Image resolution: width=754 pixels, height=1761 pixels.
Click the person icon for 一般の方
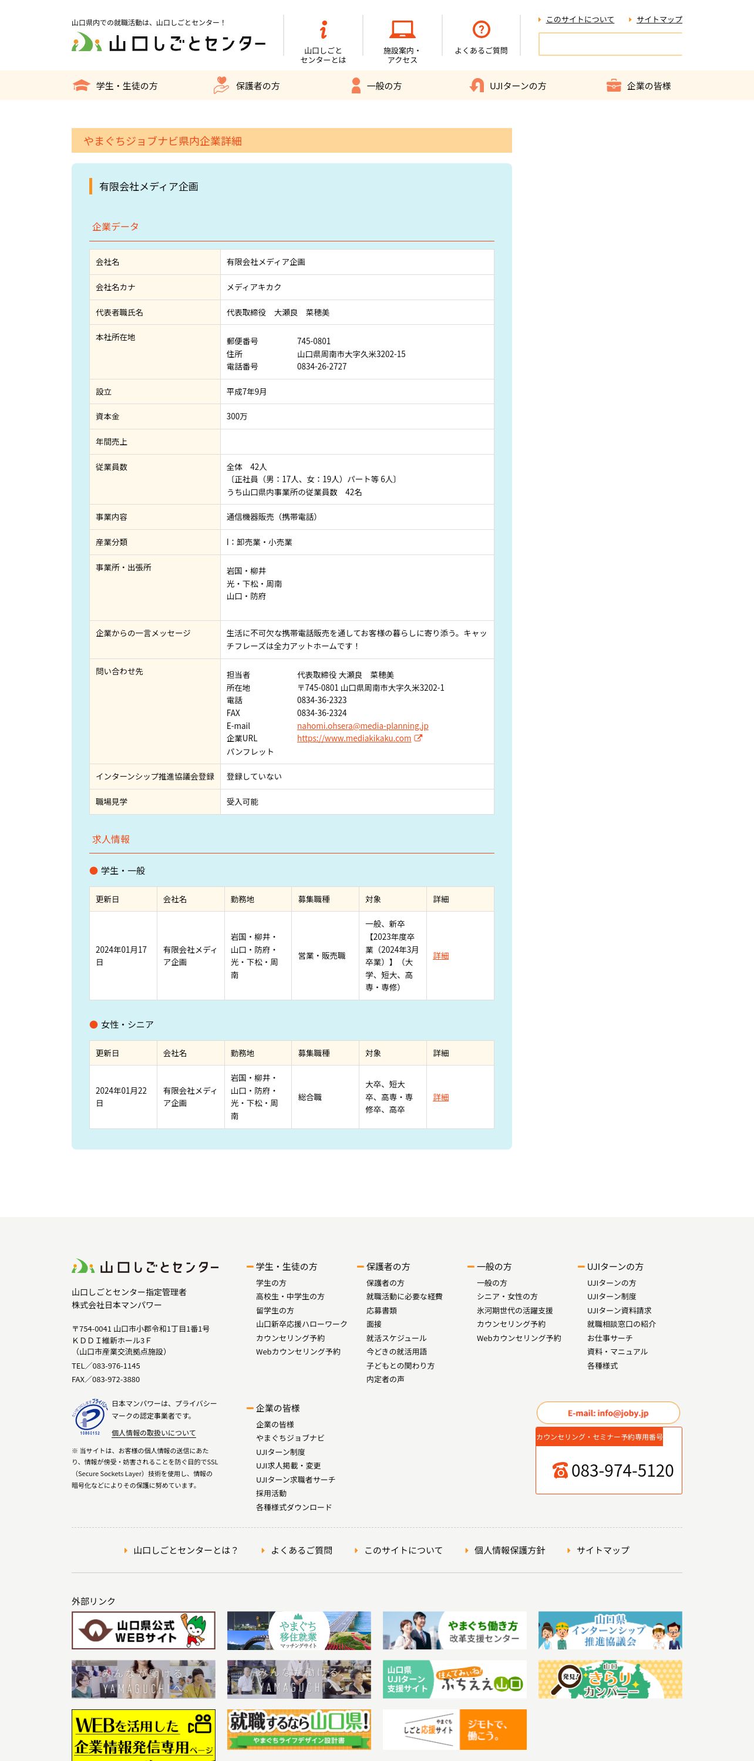355,85
